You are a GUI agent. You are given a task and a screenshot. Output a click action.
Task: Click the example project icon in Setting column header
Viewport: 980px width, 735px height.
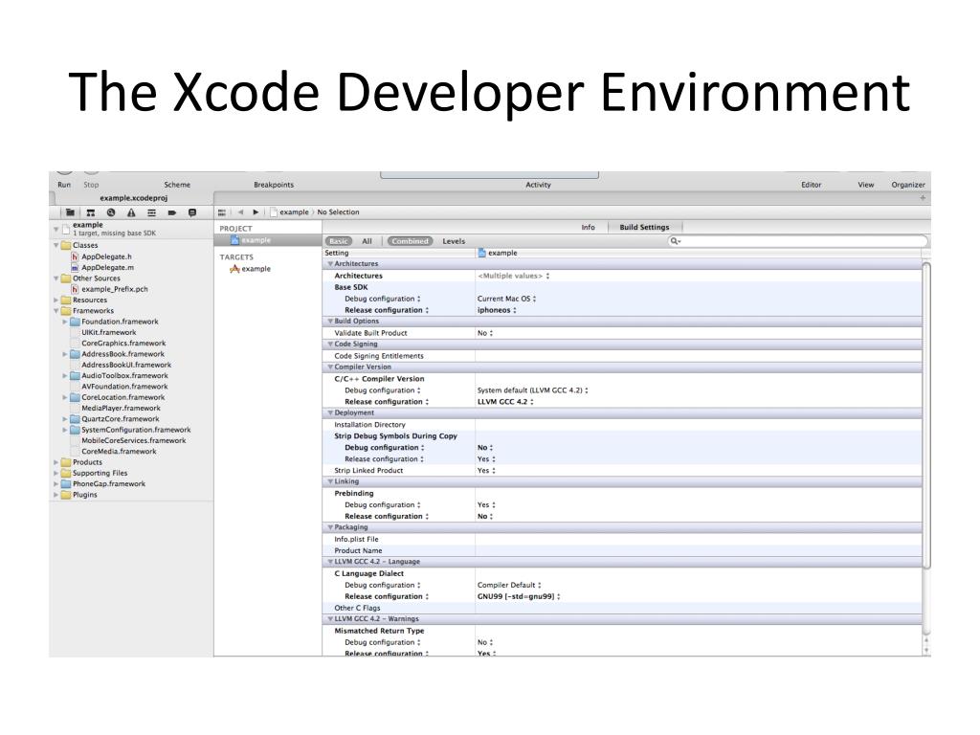pyautogui.click(x=482, y=253)
